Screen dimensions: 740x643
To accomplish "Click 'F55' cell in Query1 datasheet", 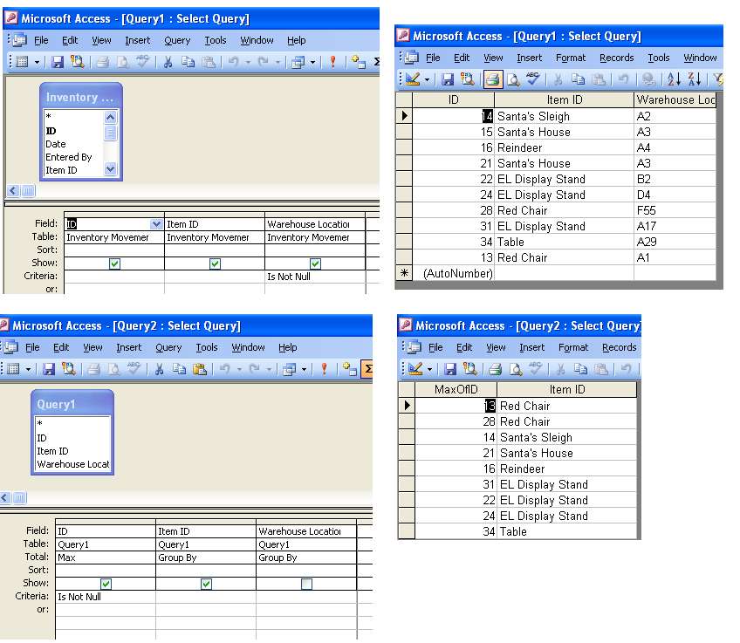I will 675,210.
